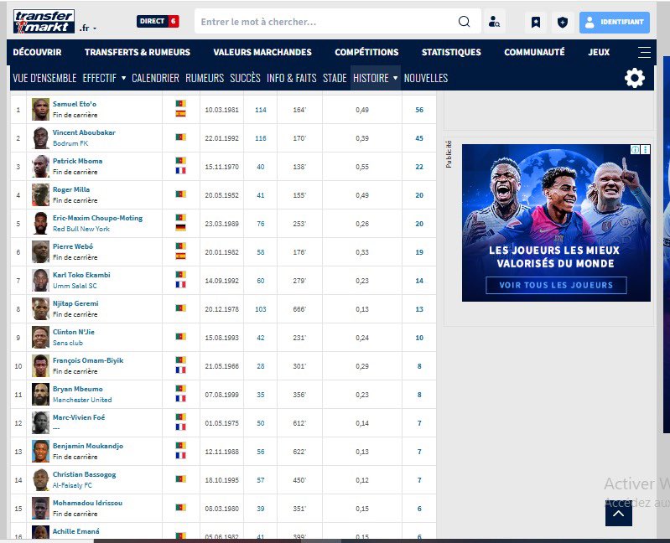Viewport: 670px width, 543px height.
Task: Open Vincent Aboubakar player link
Action: 84,132
